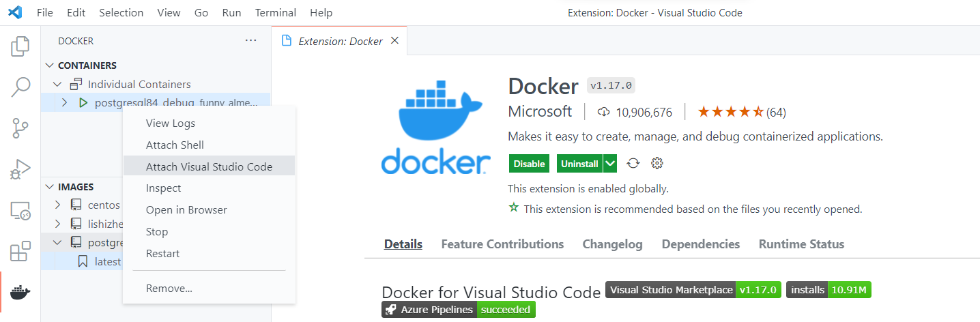This screenshot has height=322, width=980.
Task: Expand the postgresql84_debug container node
Action: click(64, 103)
